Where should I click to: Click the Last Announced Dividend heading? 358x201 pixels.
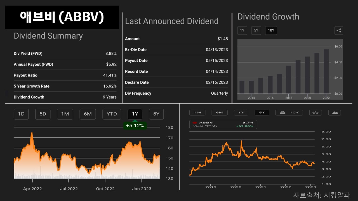click(172, 21)
